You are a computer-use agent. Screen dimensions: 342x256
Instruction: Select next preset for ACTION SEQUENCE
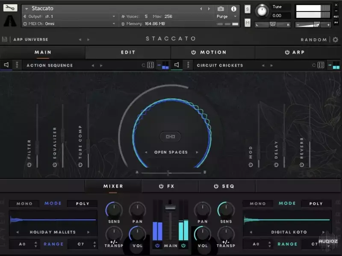pyautogui.click(x=101, y=66)
